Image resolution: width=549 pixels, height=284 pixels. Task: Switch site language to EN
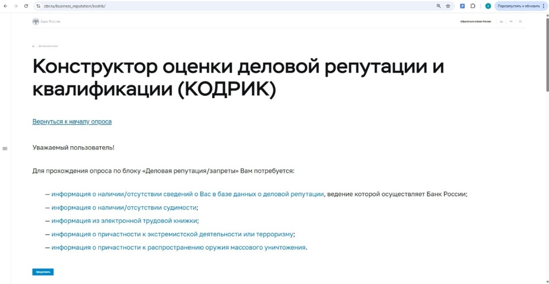pyautogui.click(x=511, y=21)
